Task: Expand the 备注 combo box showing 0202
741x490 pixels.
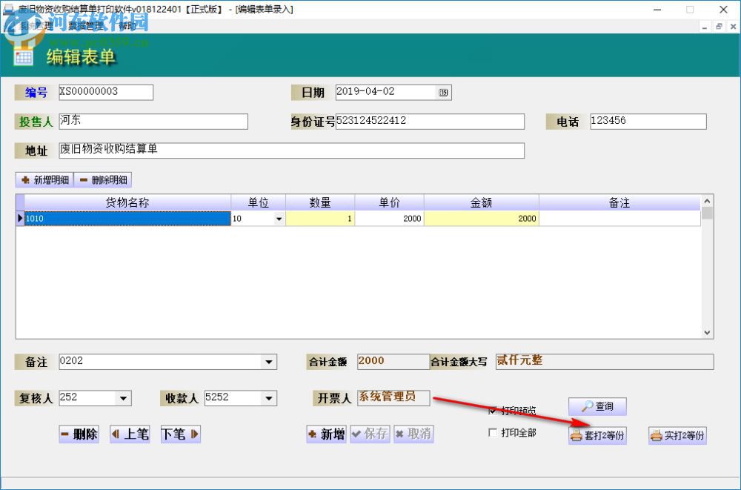Action: [x=270, y=362]
